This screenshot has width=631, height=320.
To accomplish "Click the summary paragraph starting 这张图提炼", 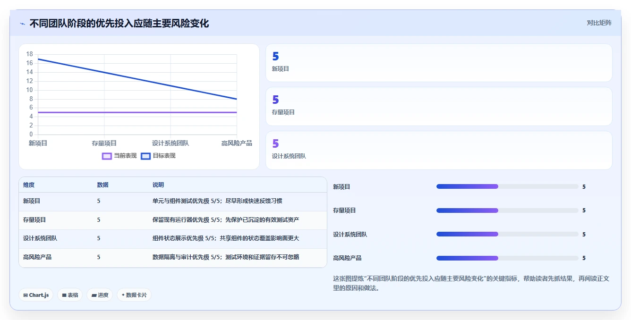I will click(x=471, y=283).
